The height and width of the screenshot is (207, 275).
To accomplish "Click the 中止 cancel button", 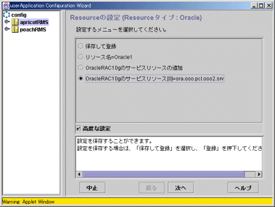I will 92,188.
